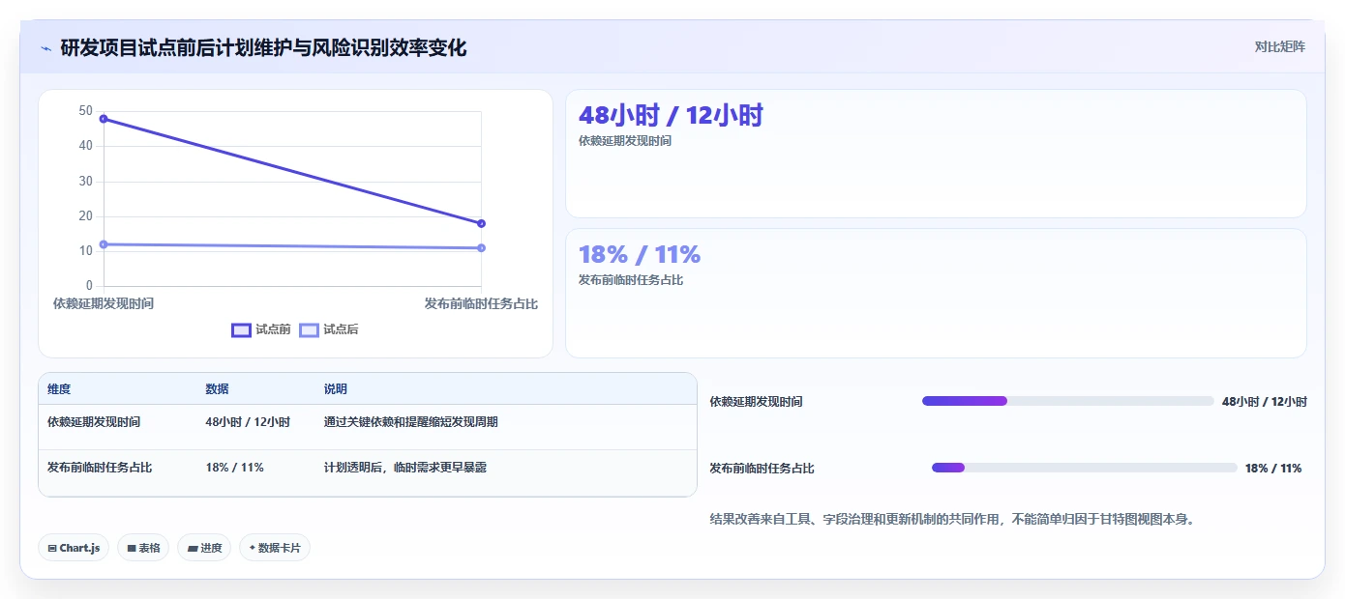
Task: Click the 通过关键依赖和提醒缩短发现周期 description cell
Action: 411,422
